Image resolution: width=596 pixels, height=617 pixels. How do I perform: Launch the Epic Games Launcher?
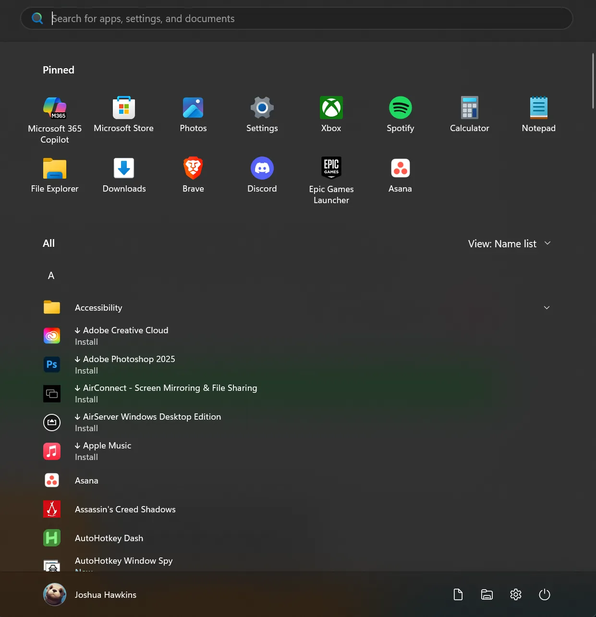coord(331,174)
